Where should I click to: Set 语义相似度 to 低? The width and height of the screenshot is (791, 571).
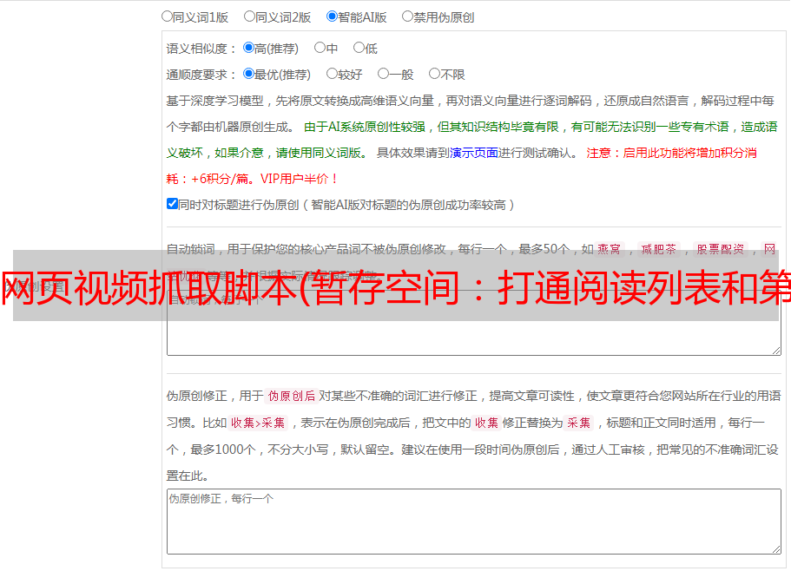(x=358, y=48)
